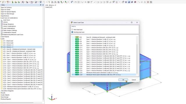Click the yellow S category badge of LC6
This screenshot has width=186, height=104.
(77, 37)
